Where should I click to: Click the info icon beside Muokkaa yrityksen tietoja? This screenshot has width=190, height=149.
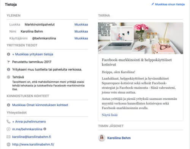click(x=8, y=54)
